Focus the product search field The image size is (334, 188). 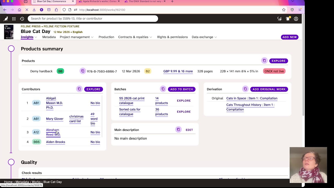(x=93, y=19)
